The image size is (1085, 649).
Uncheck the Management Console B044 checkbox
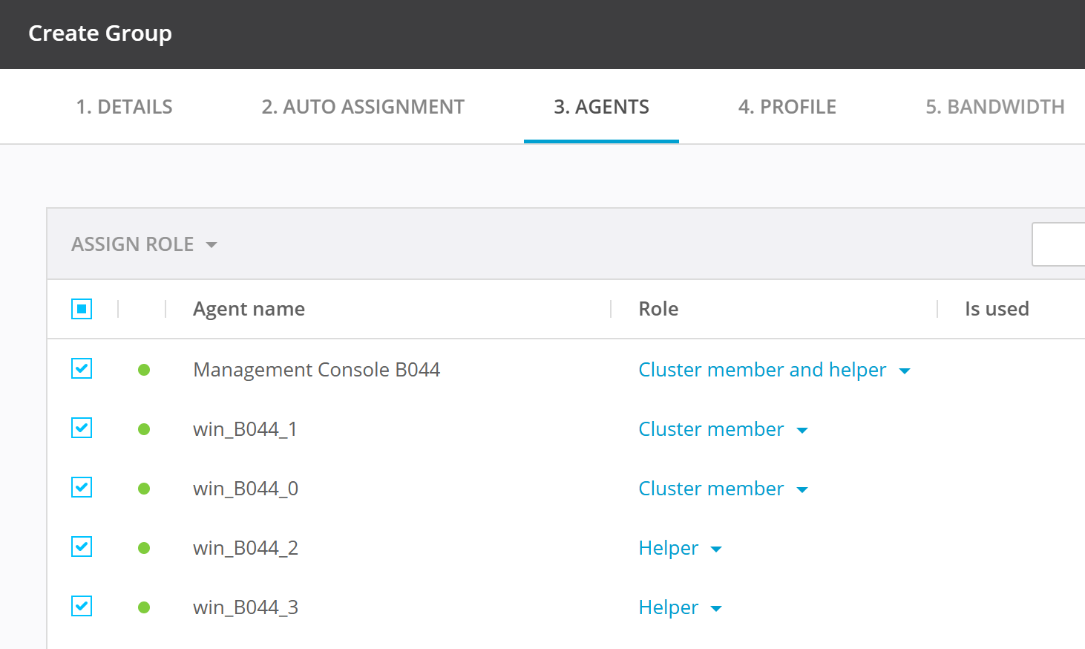tap(82, 368)
